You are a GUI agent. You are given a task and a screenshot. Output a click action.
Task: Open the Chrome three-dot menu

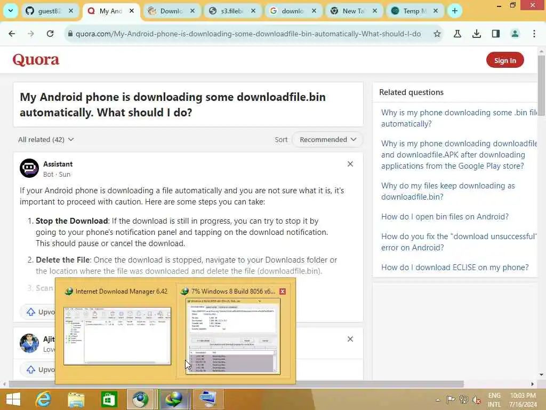point(534,34)
